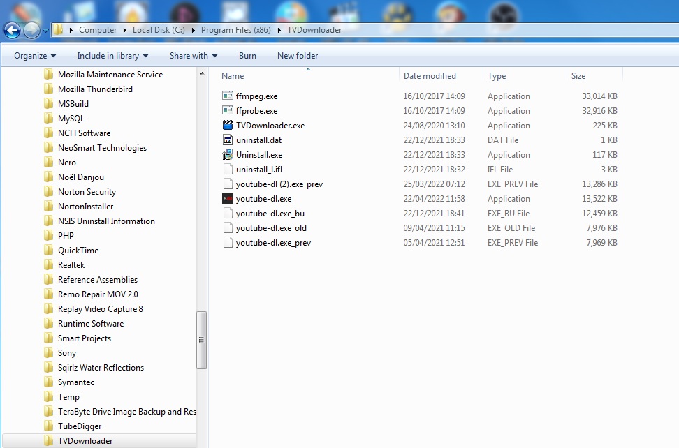The height and width of the screenshot is (448, 679).
Task: Select the youtube-dl.exe dark application icon
Action: click(x=227, y=198)
